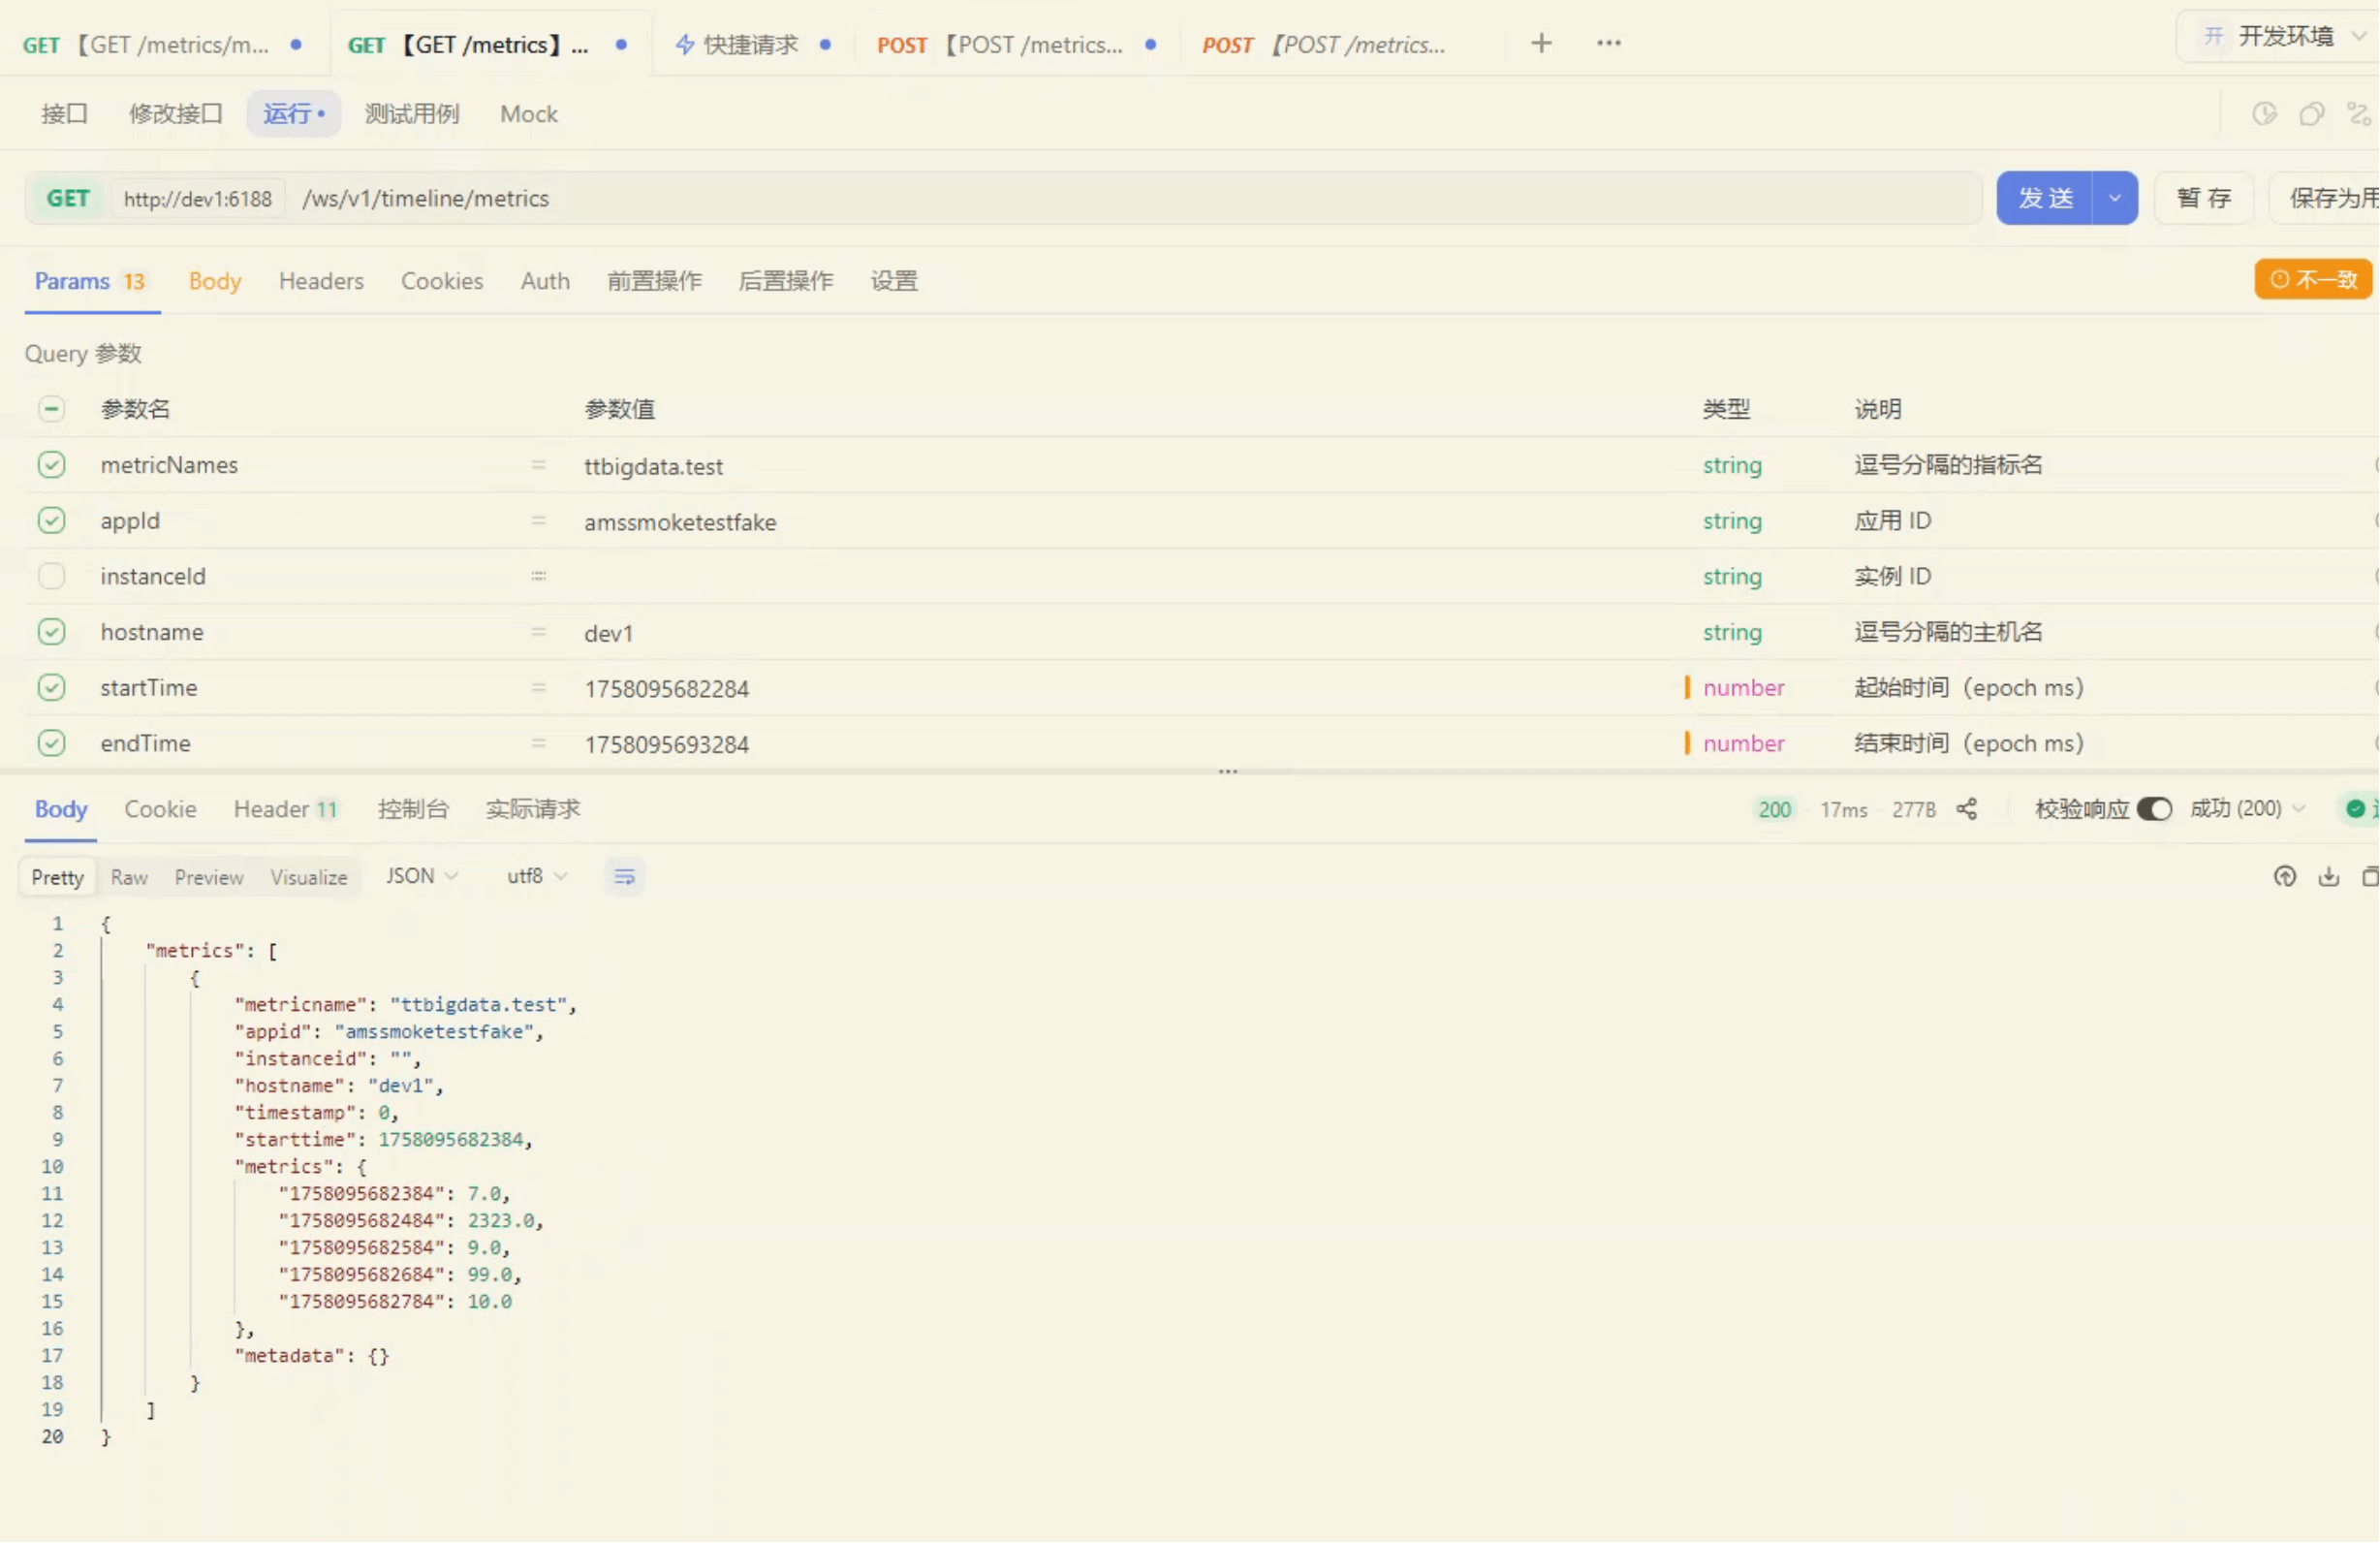Screen dimensions: 2380x1543
Task: Click the download response icon
Action: pyautogui.click(x=2328, y=876)
